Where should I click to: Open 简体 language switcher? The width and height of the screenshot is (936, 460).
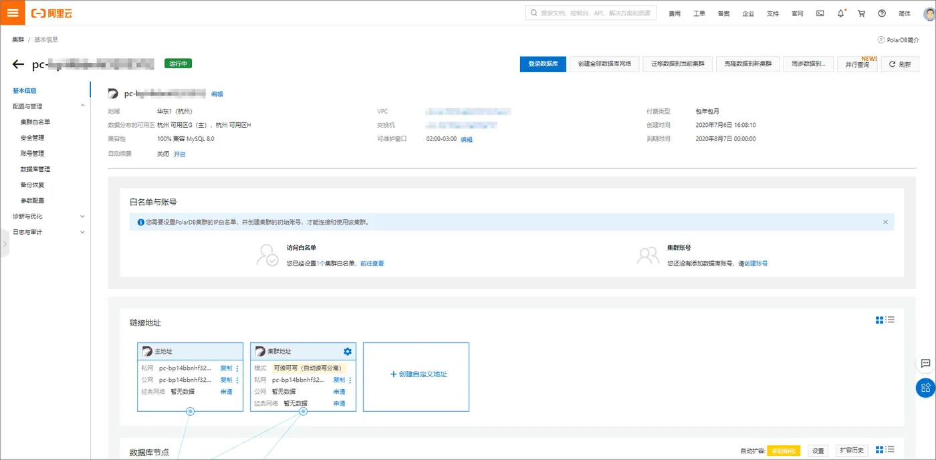[x=904, y=13]
